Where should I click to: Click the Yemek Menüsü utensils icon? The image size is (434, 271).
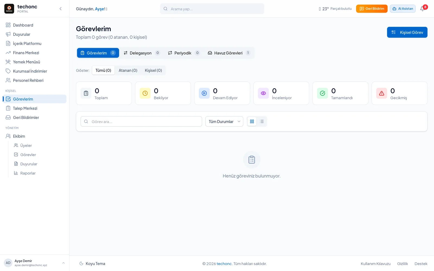8,62
